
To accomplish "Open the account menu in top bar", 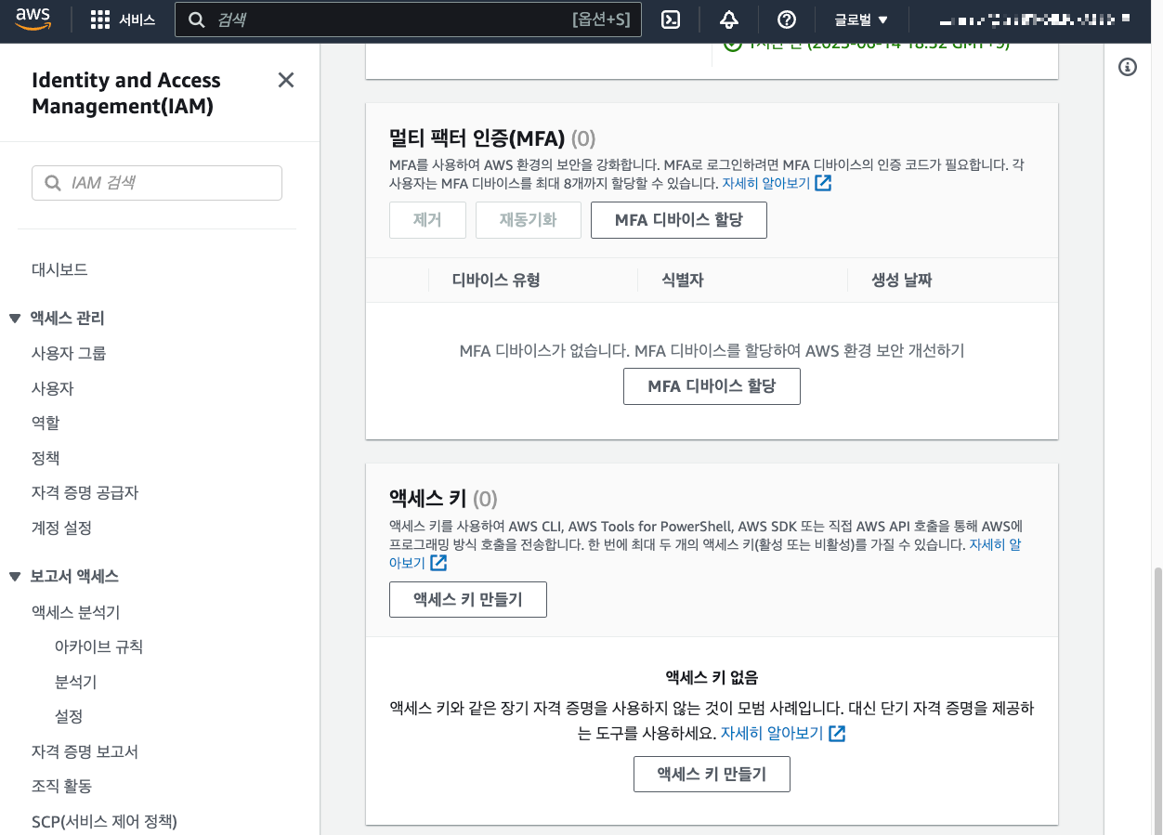I will [x=1035, y=20].
